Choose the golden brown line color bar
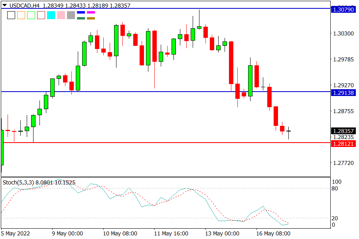Screen dimensions: 359x239 tap(91, 18)
